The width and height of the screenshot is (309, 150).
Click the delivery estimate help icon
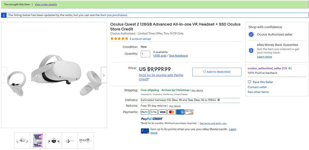219,100
